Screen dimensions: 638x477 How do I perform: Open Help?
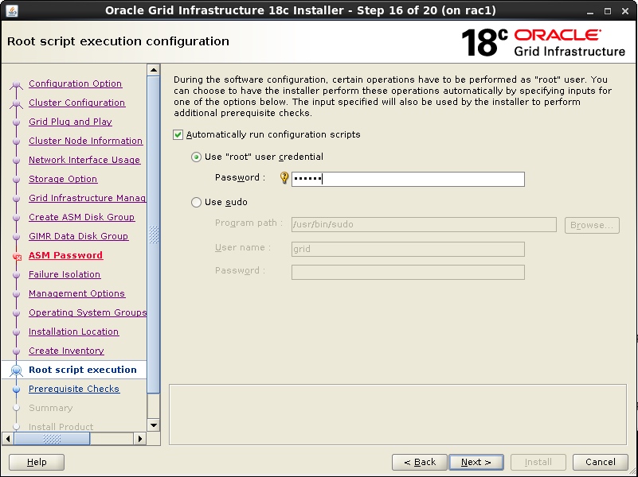pos(36,462)
